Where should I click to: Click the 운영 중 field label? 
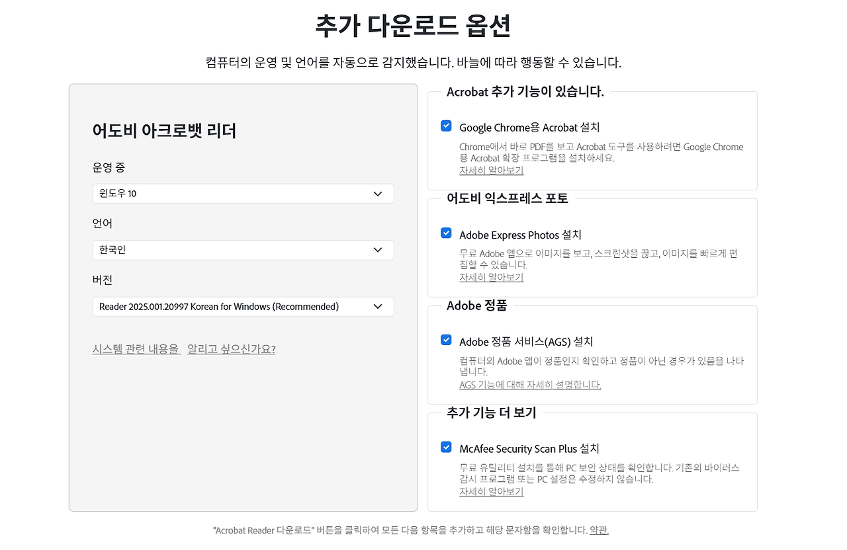pyautogui.click(x=109, y=167)
